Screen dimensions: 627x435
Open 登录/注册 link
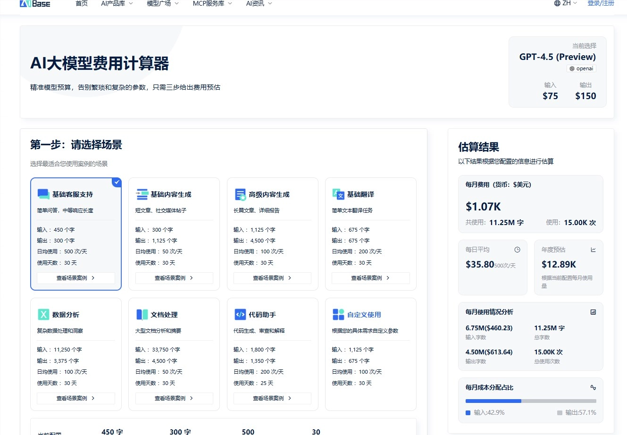click(601, 3)
